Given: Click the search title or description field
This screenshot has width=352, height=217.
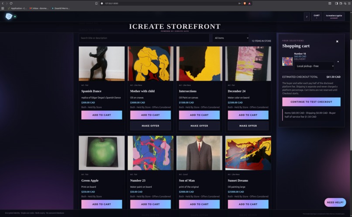Looking at the screenshot, I should 144,38.
